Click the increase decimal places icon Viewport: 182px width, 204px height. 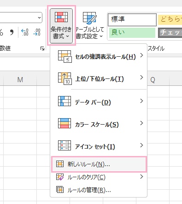click(x=25, y=32)
